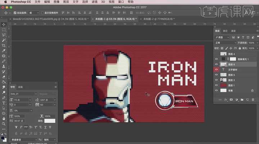Open the 文件 menu
The height and width of the screenshot is (144, 259).
tap(37, 2)
